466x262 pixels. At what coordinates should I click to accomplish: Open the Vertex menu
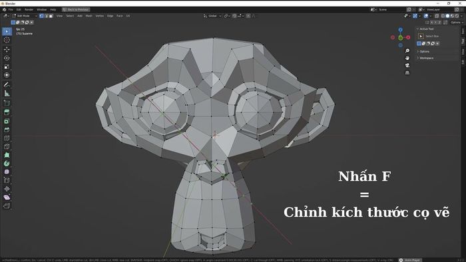click(100, 16)
